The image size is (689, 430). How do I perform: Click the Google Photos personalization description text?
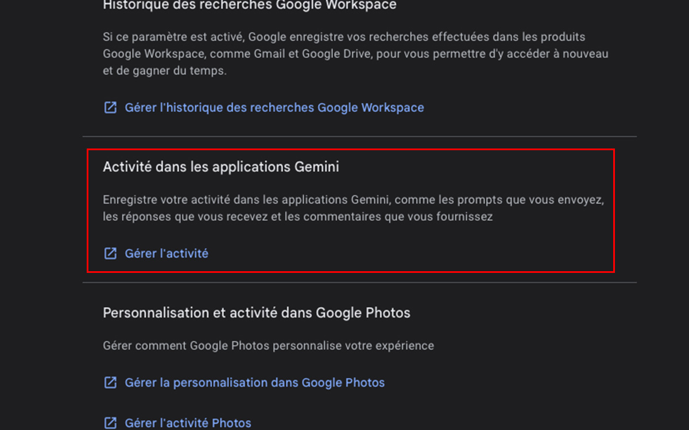pyautogui.click(x=268, y=345)
